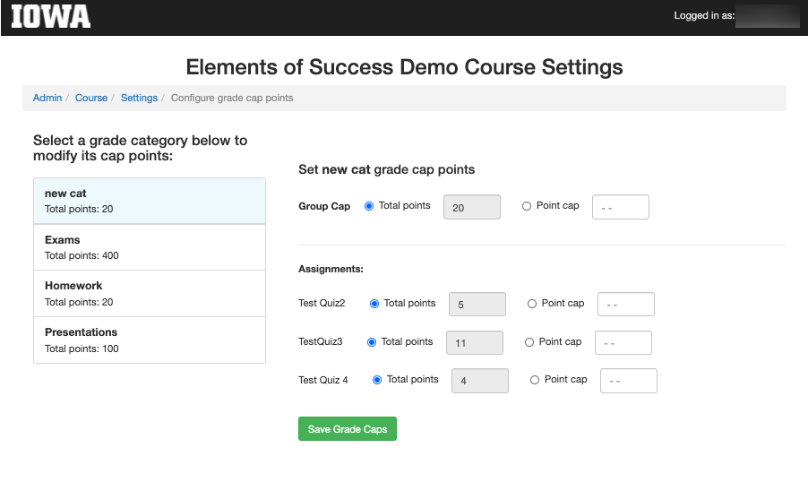The width and height of the screenshot is (808, 482).
Task: Go to the Course breadcrumb link
Action: pyautogui.click(x=91, y=98)
